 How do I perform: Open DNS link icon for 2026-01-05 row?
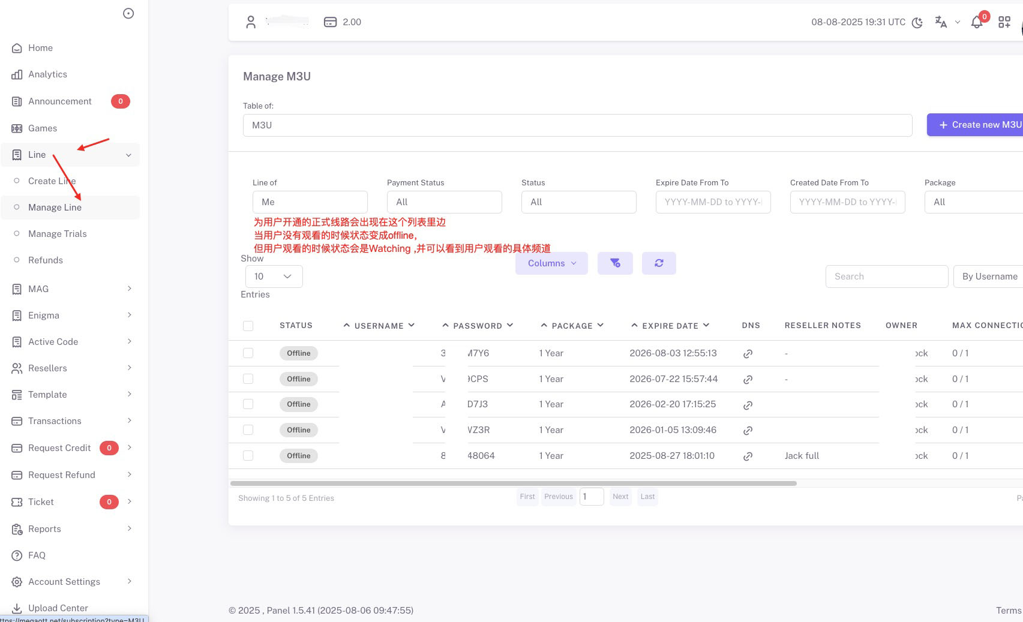tap(748, 431)
